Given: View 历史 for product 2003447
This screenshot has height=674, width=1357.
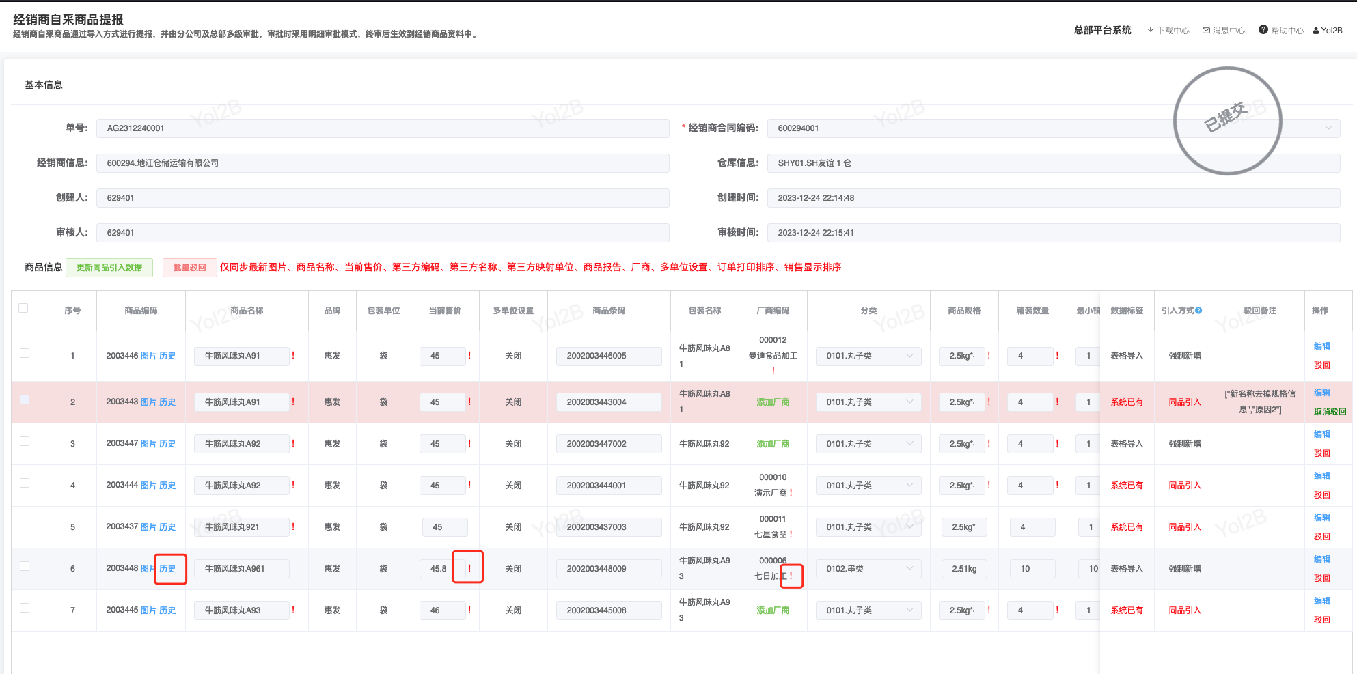Looking at the screenshot, I should [x=167, y=444].
